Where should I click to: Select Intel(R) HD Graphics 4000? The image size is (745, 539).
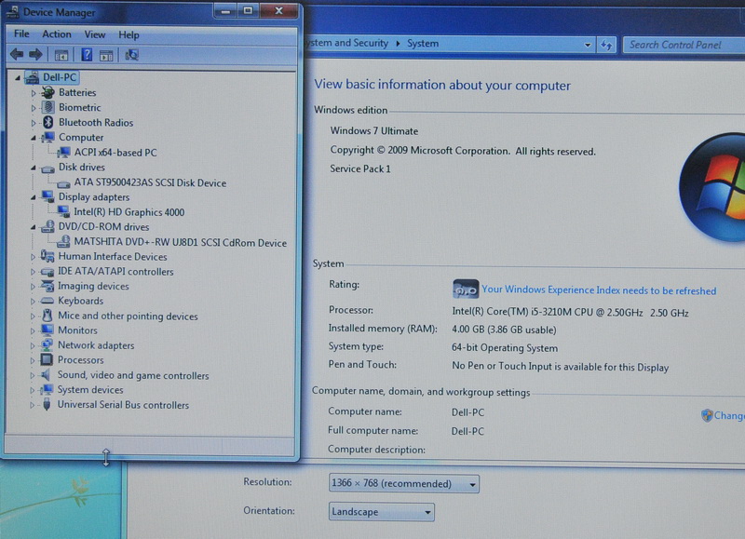(129, 212)
